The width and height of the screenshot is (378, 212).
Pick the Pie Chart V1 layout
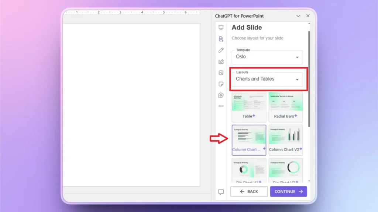248,171
